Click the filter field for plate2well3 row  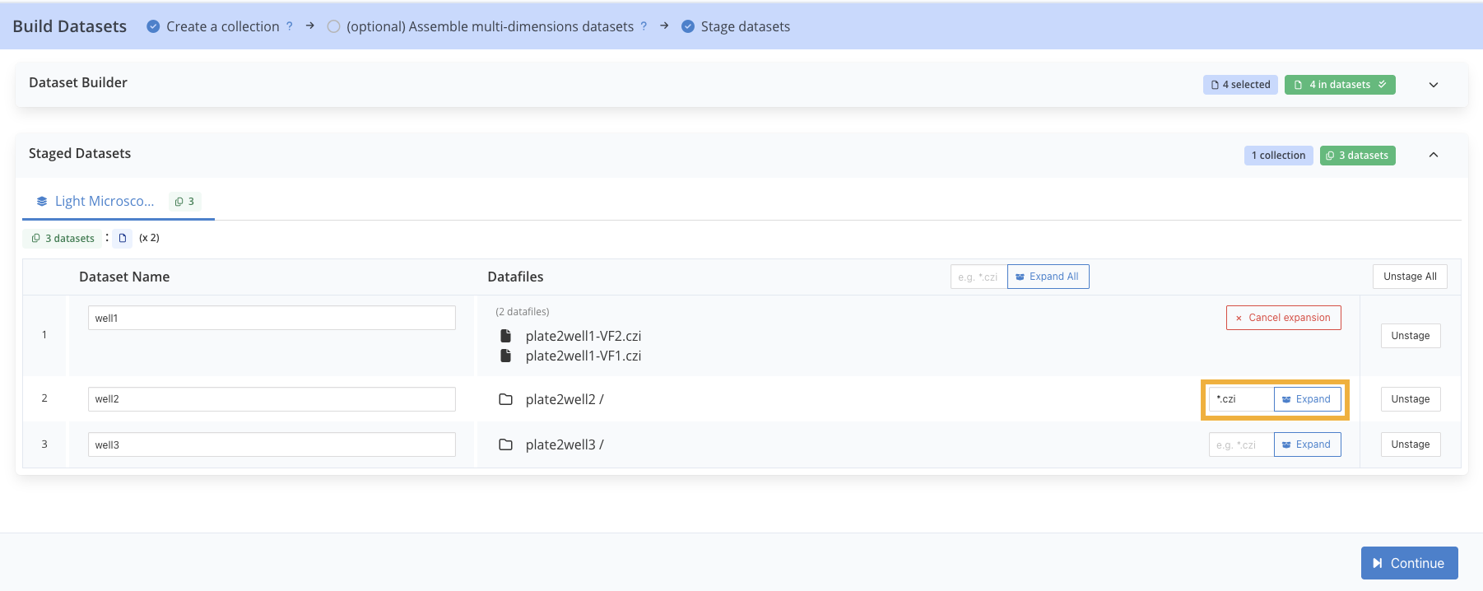coord(1241,444)
